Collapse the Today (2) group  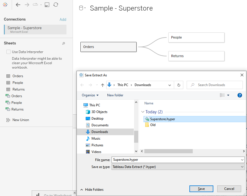click(x=143, y=112)
